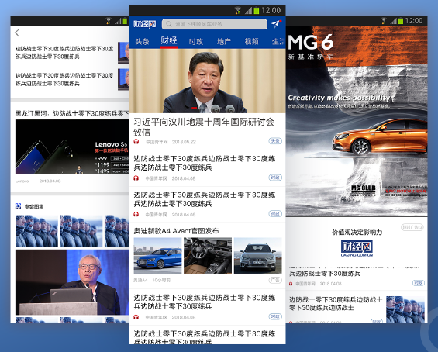Tap the headphone icon under the 习近平 headline
Image resolution: width=438 pixels, height=352 pixels.
[136, 141]
